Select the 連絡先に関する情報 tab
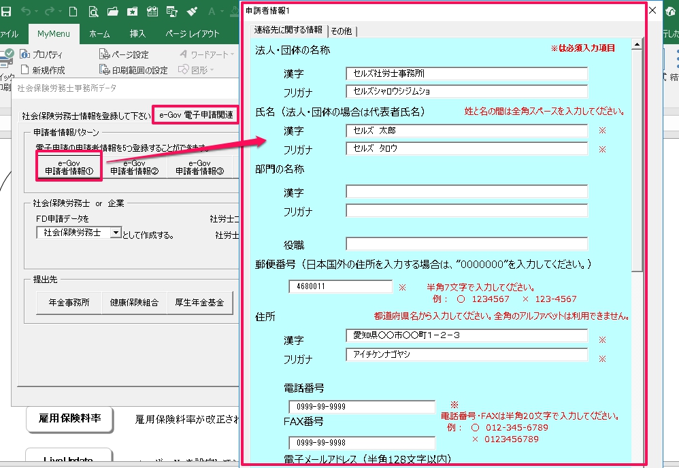Screen dimensions: 679x468 [288, 30]
